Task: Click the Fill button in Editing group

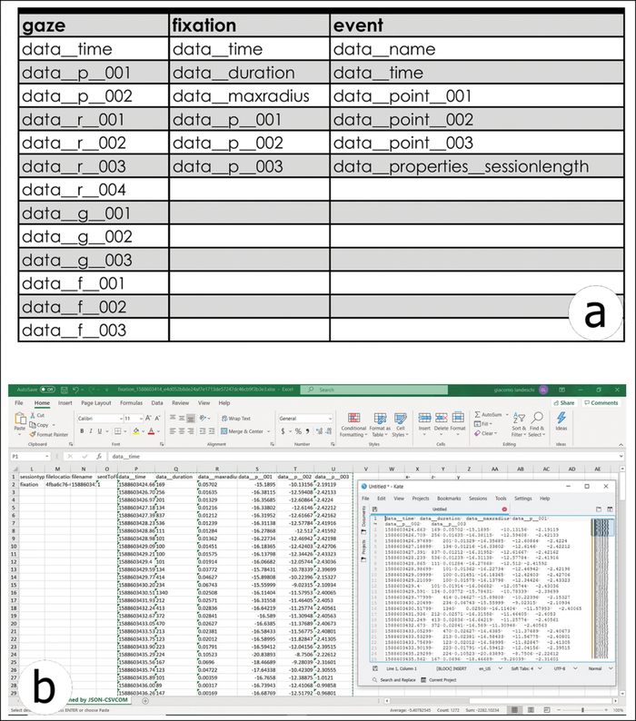Action: coord(482,424)
